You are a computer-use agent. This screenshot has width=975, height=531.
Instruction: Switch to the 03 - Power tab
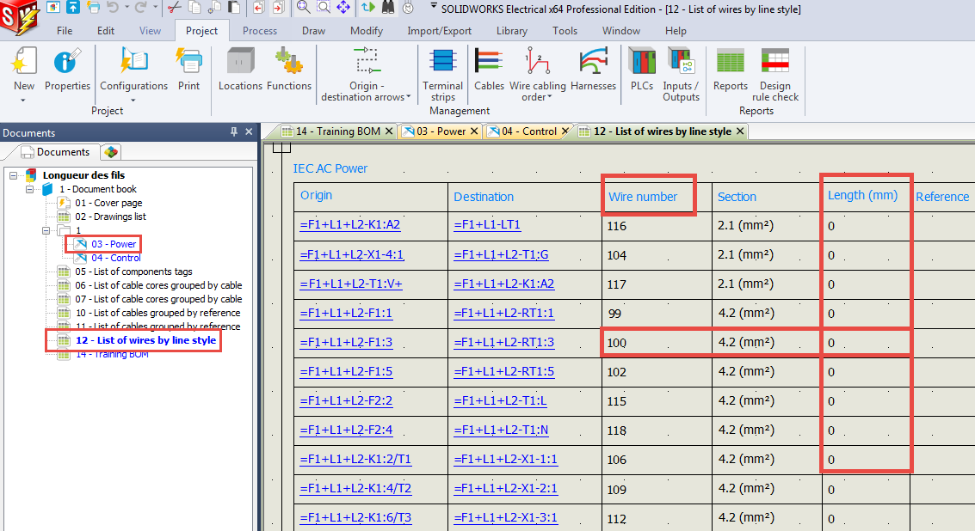pos(440,131)
